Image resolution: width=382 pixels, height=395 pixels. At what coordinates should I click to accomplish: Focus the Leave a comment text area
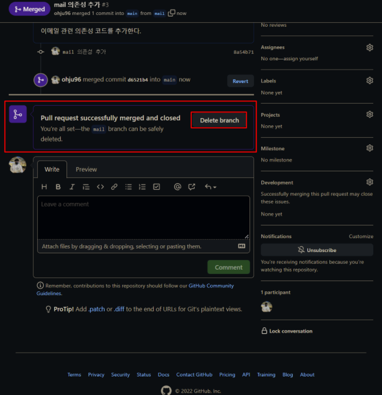(143, 218)
